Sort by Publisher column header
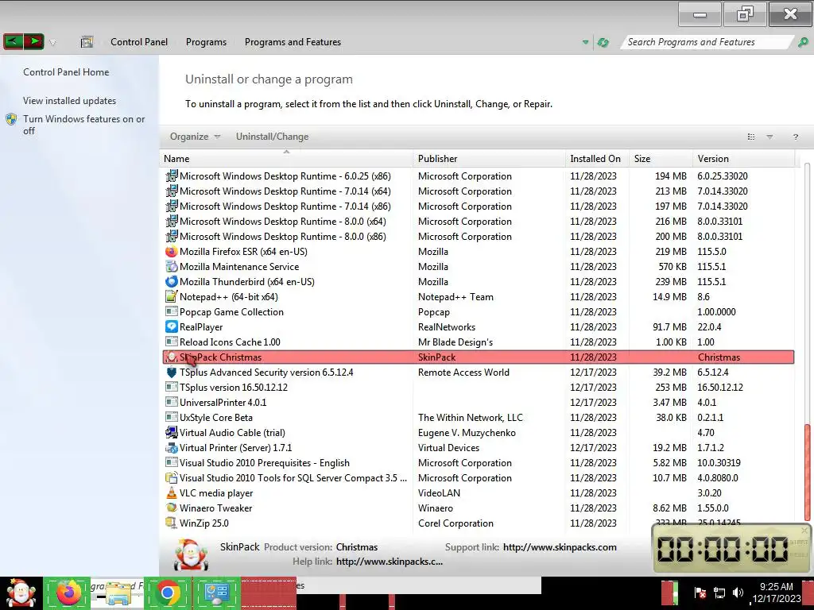The height and width of the screenshot is (610, 814). [489, 159]
